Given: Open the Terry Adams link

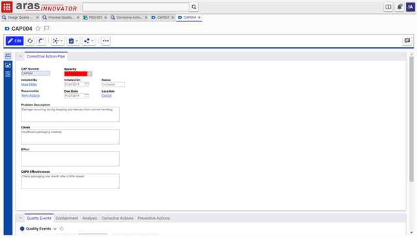Looking at the screenshot, I should tap(31, 96).
